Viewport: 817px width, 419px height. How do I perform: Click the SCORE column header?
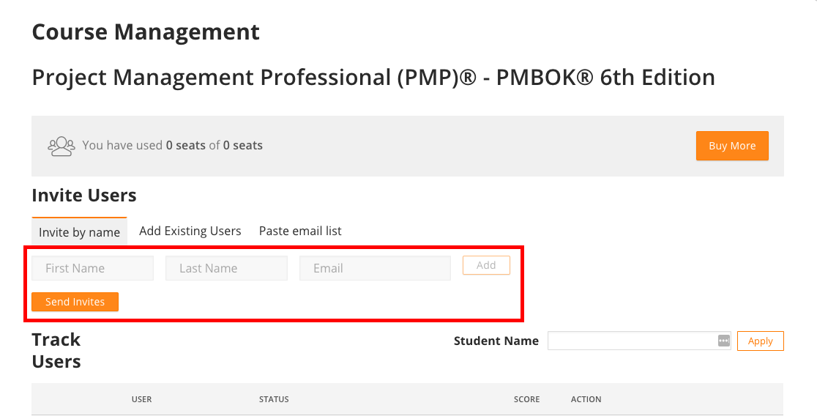[x=527, y=399]
